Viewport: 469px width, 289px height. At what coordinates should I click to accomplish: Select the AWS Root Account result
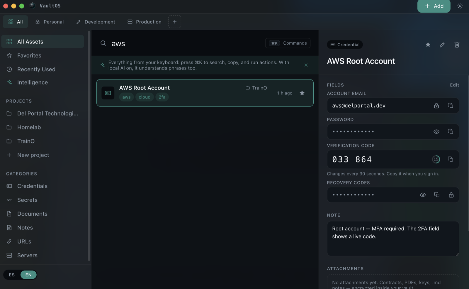pyautogui.click(x=205, y=93)
